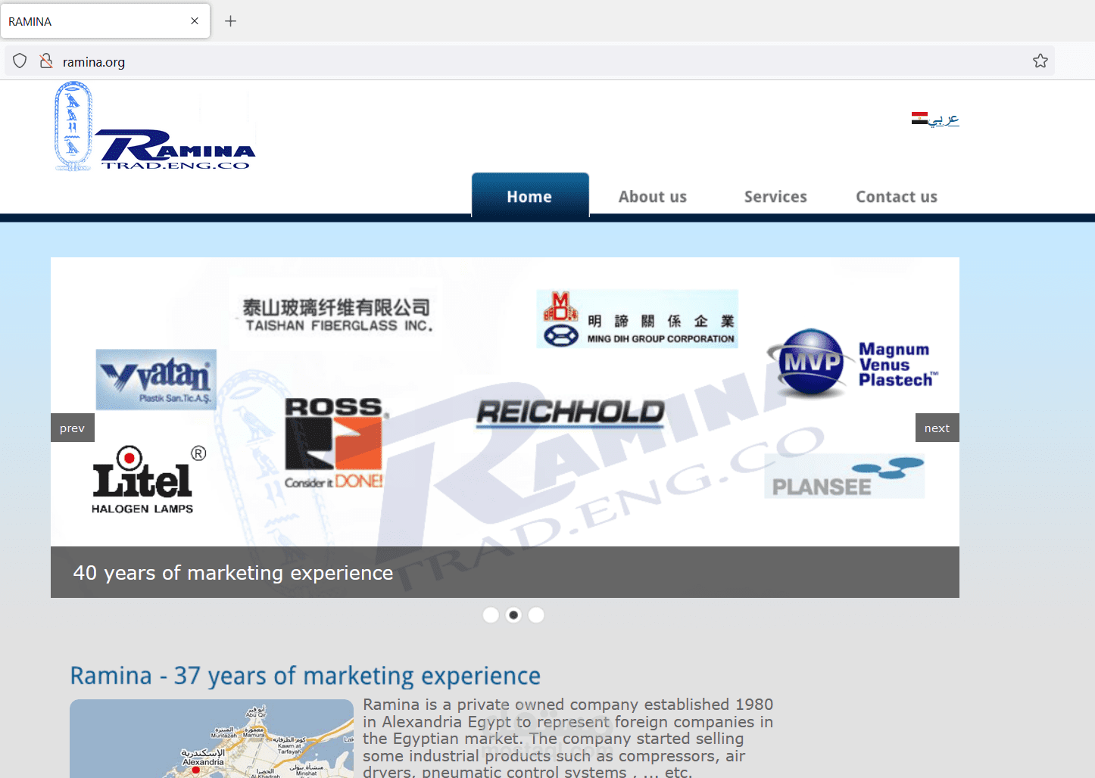
Task: Show previous slide with prev button
Action: click(x=73, y=428)
